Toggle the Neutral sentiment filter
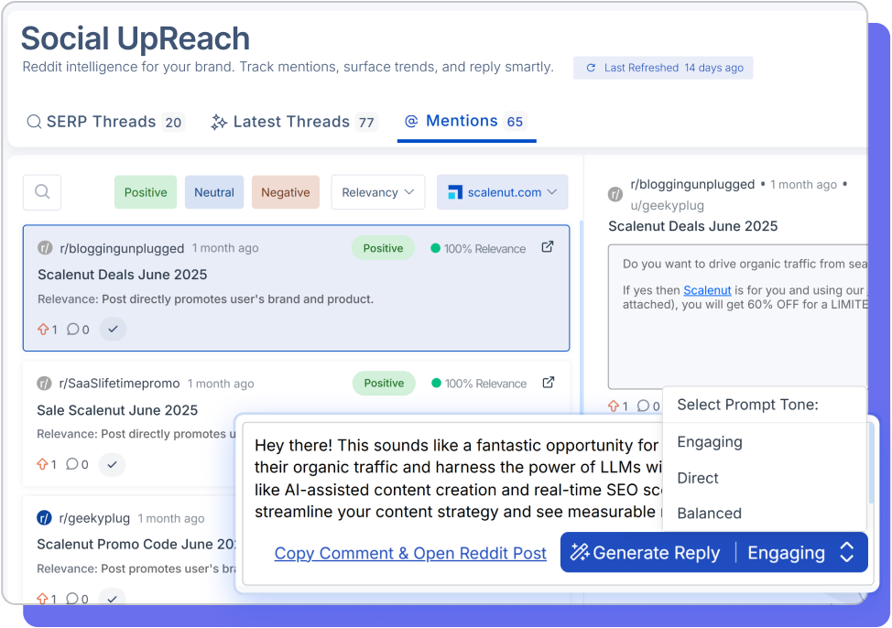The width and height of the screenshot is (892, 628). (214, 192)
